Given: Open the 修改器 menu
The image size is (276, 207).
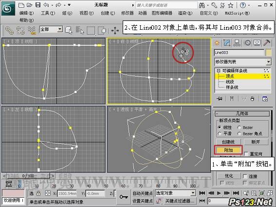Looking at the screenshot, I should pyautogui.click(x=128, y=13).
